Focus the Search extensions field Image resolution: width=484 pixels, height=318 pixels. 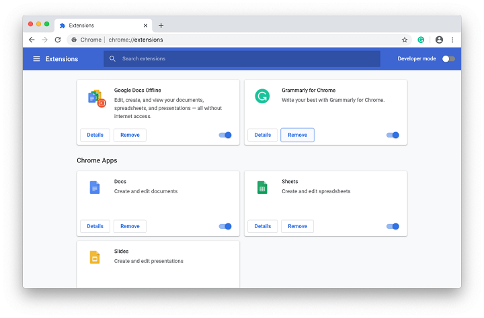click(242, 58)
